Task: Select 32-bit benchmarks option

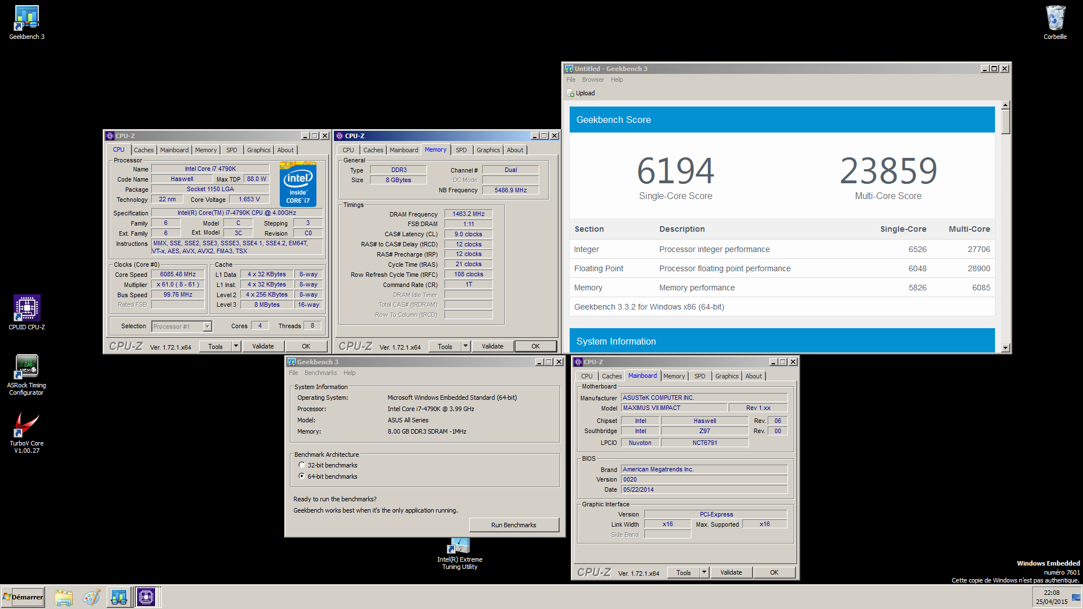Action: (302, 465)
